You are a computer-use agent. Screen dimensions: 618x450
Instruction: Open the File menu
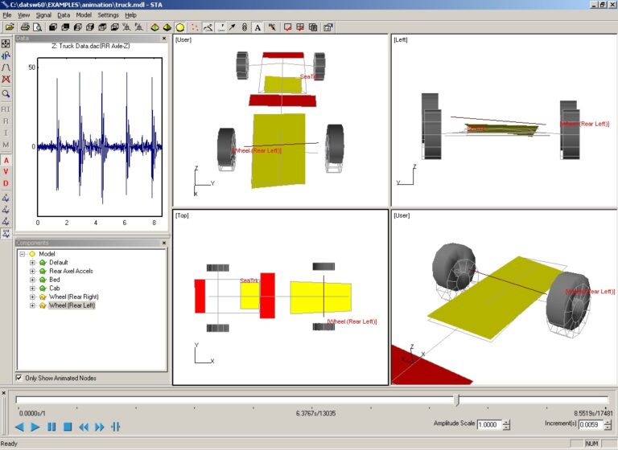click(7, 15)
